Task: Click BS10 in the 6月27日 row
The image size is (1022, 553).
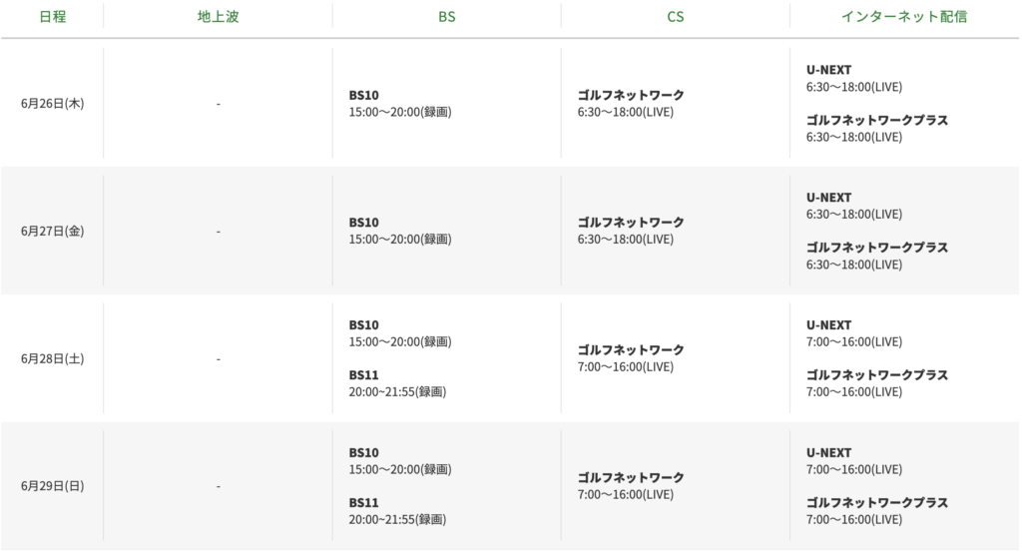Action: (364, 224)
